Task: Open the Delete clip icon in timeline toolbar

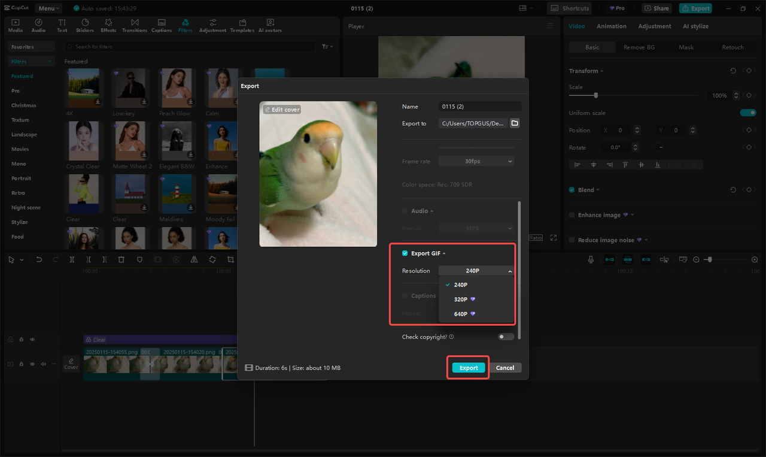Action: point(121,259)
